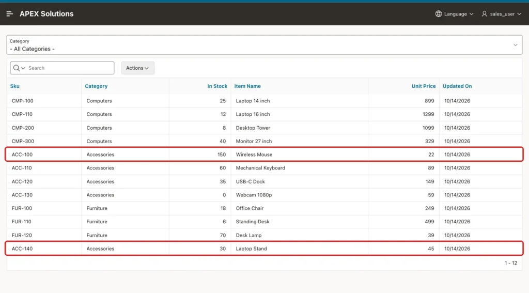Select the FUR-120 cell
Image resolution: width=529 pixels, height=293 pixels.
(x=44, y=235)
